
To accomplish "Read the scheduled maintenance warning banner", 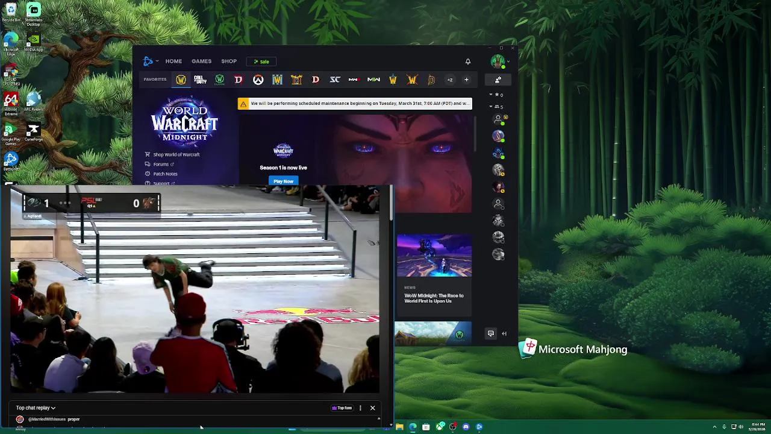I will (x=355, y=104).
